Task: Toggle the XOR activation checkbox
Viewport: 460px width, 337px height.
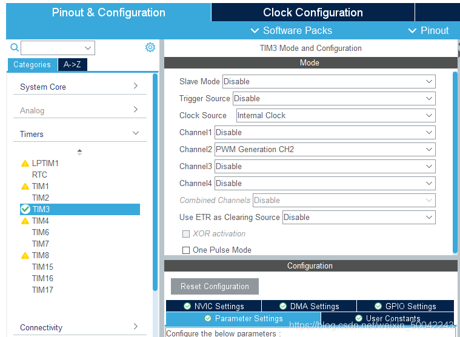Action: [x=186, y=234]
